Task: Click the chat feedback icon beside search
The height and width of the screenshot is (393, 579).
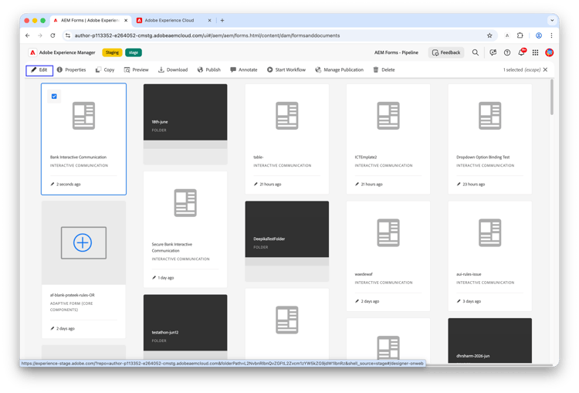Action: click(493, 53)
